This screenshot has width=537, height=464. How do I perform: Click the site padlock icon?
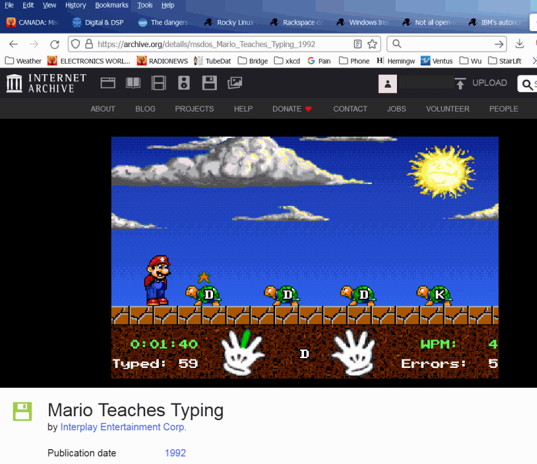pos(89,44)
